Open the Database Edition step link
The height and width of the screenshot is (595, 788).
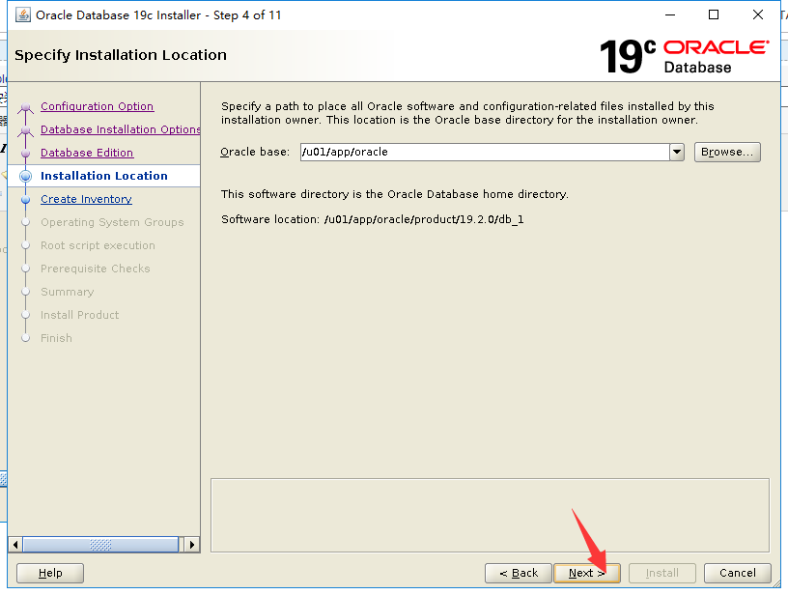[87, 153]
